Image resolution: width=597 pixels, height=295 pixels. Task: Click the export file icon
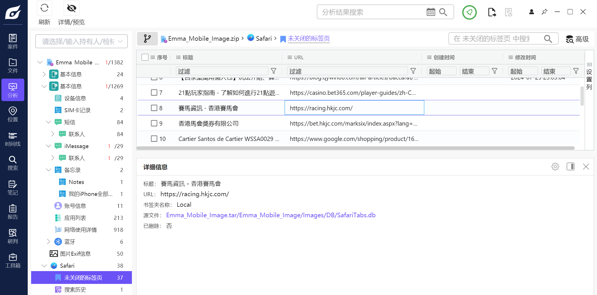(492, 12)
